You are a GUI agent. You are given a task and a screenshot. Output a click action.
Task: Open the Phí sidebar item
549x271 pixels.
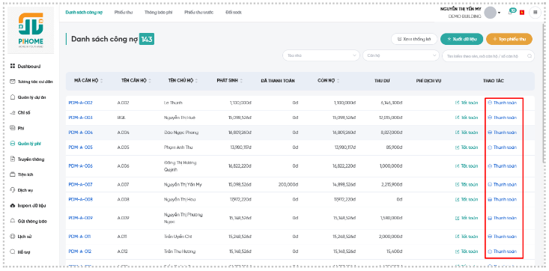click(x=17, y=128)
